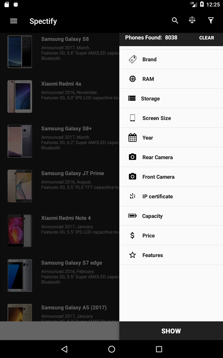This screenshot has width=223, height=358.
Task: Open the Storage filter option
Action: [171, 98]
